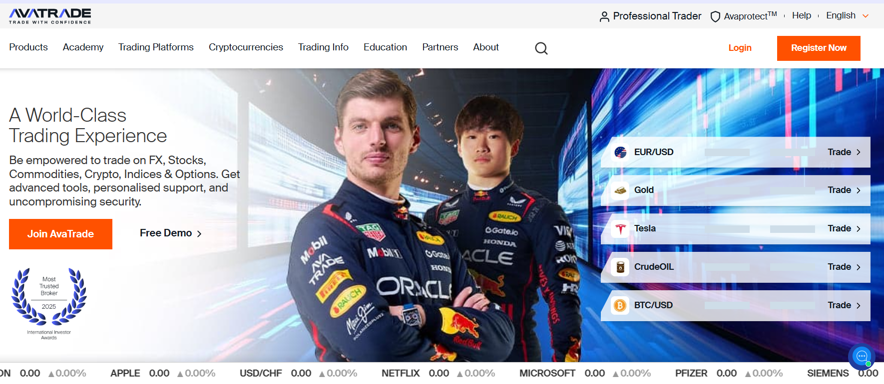This screenshot has width=884, height=384.
Task: Click Trade on the Gold row
Action: point(839,190)
